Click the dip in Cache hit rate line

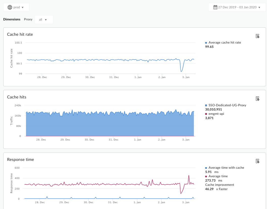click(x=181, y=71)
